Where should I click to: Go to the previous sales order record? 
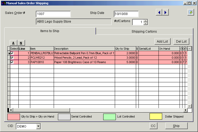pos(159,12)
